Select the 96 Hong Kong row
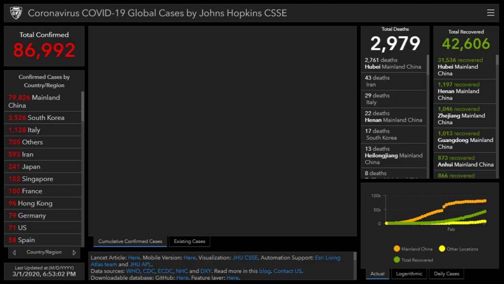The width and height of the screenshot is (504, 284). click(x=43, y=203)
